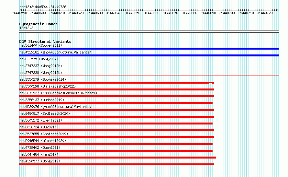Click the esv2747238 (Wong2012b) label
The width and height of the screenshot is (288, 177).
pyautogui.click(x=41, y=73)
